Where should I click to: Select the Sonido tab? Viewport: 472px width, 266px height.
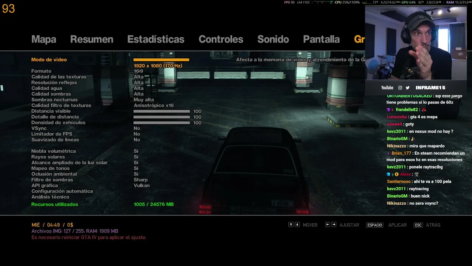pyautogui.click(x=273, y=39)
